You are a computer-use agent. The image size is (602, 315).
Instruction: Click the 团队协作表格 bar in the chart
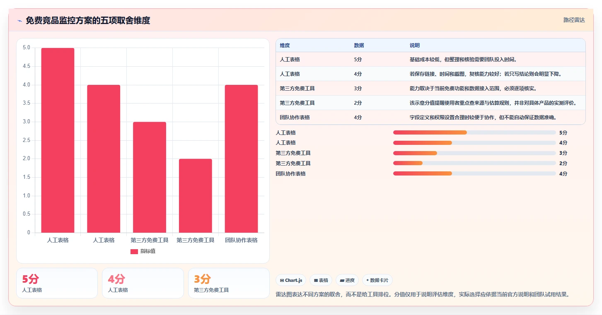(241, 159)
